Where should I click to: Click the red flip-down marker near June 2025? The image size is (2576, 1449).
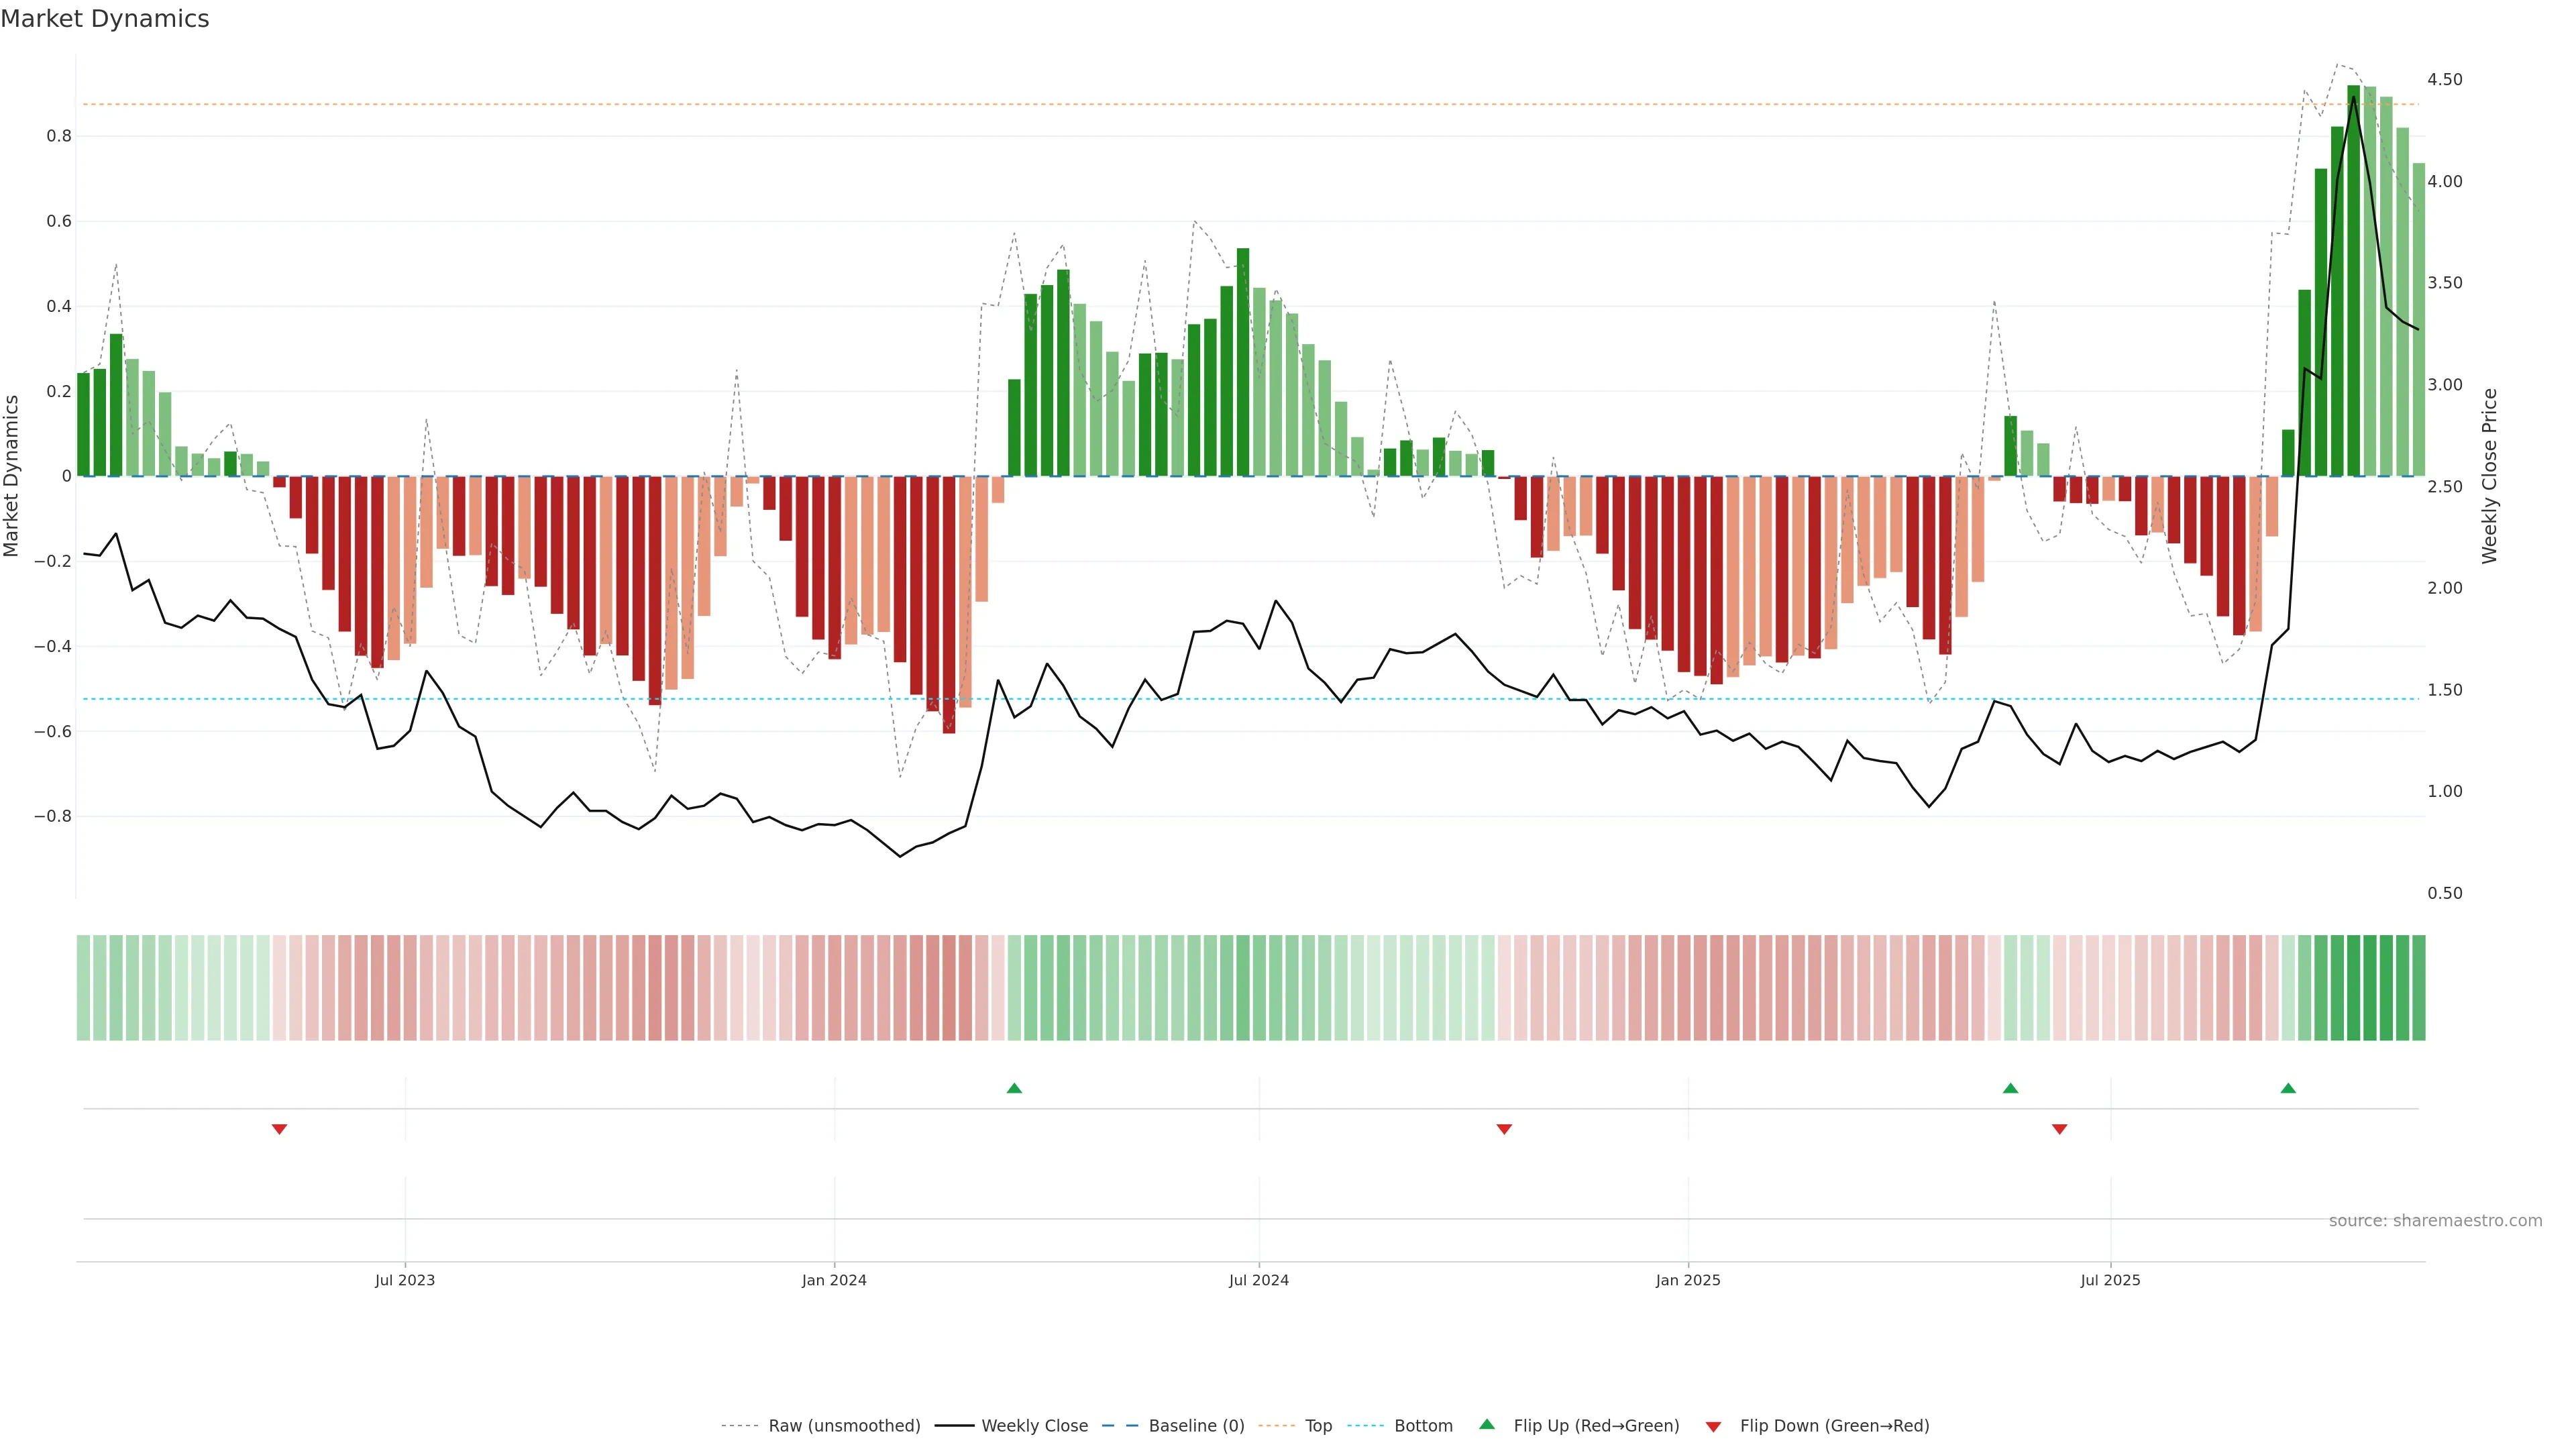[x=2059, y=1129]
